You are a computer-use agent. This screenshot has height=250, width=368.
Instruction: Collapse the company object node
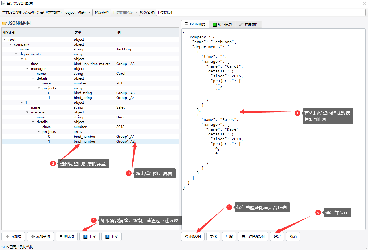10,44
